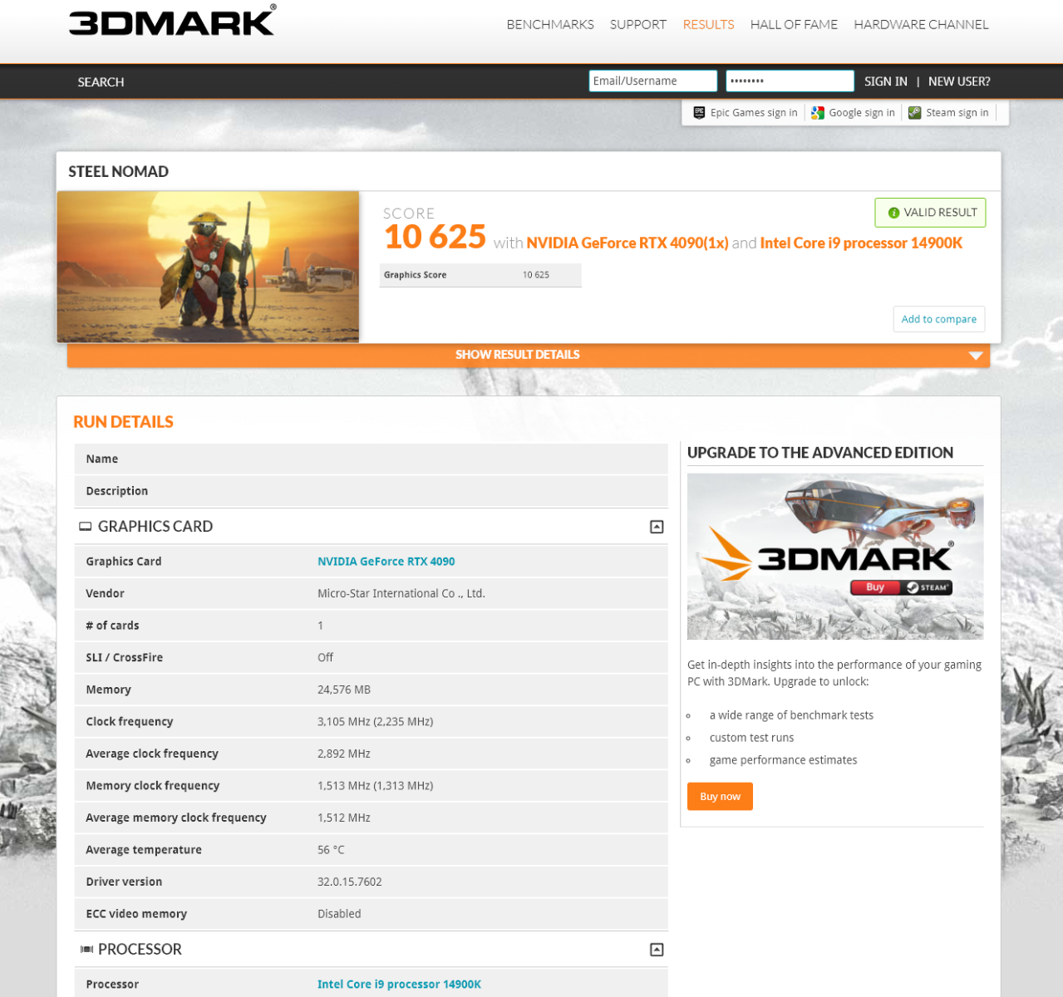Click the 3DMark Advanced Edition banner image

pyautogui.click(x=835, y=556)
